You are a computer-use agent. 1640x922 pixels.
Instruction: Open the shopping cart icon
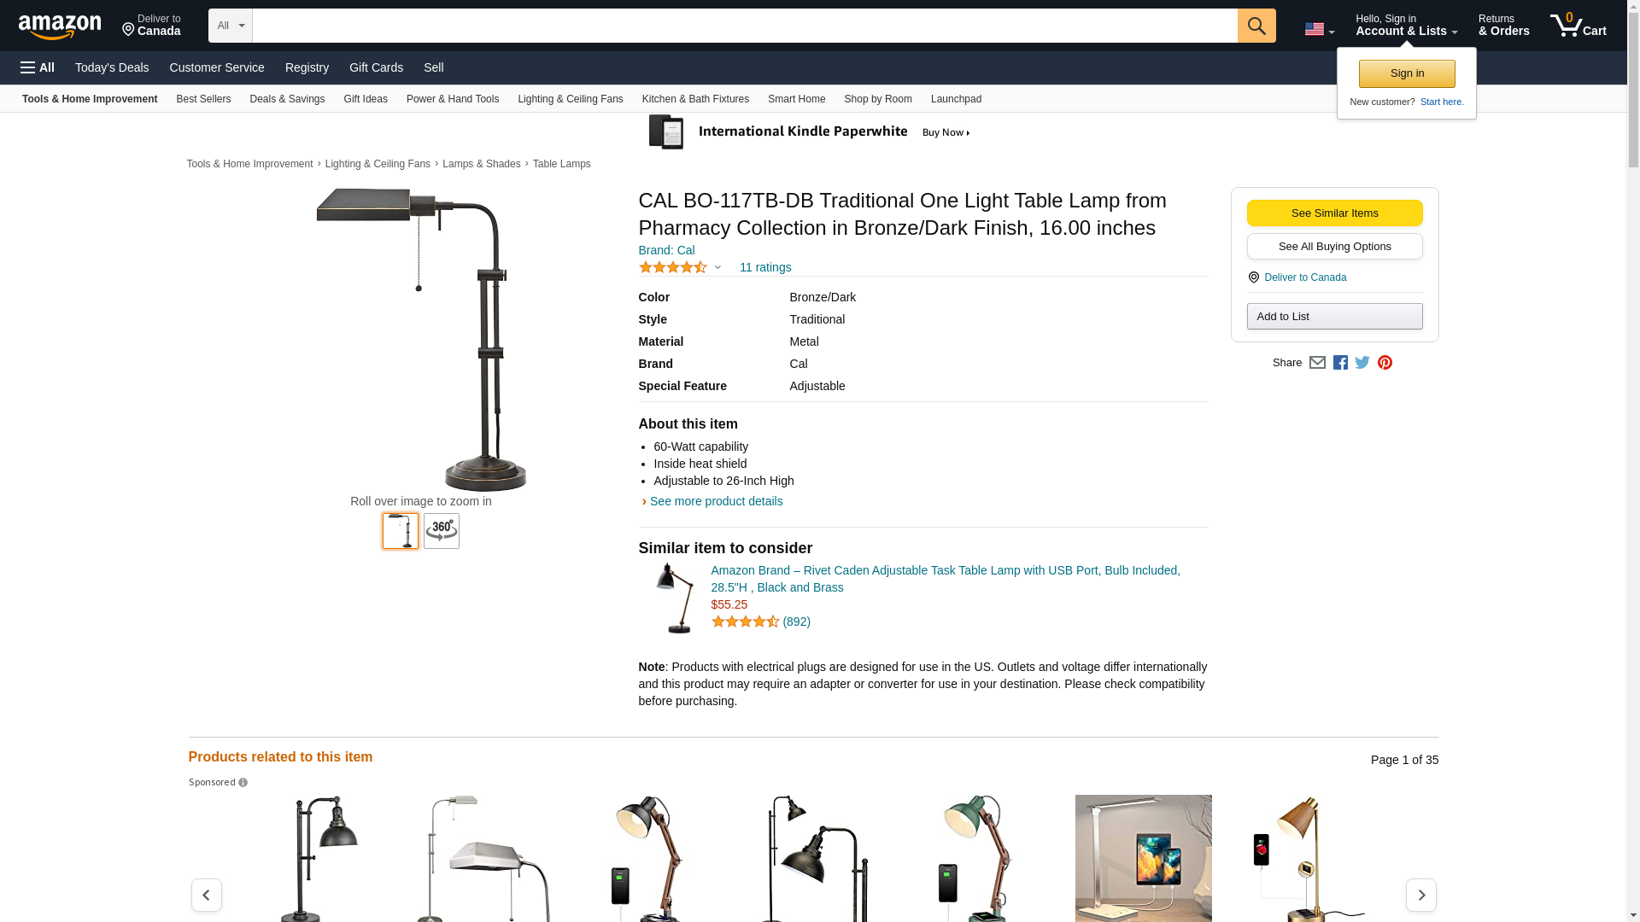click(x=1578, y=26)
